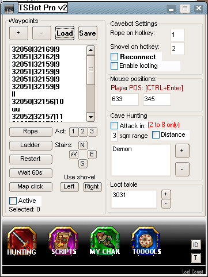This screenshot has width=208, height=277.
Task: Save the current waypoints
Action: tap(88, 33)
